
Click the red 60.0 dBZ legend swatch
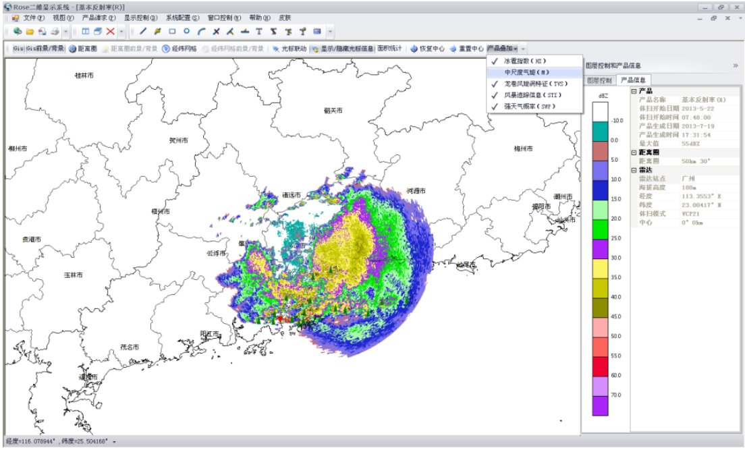(x=600, y=367)
